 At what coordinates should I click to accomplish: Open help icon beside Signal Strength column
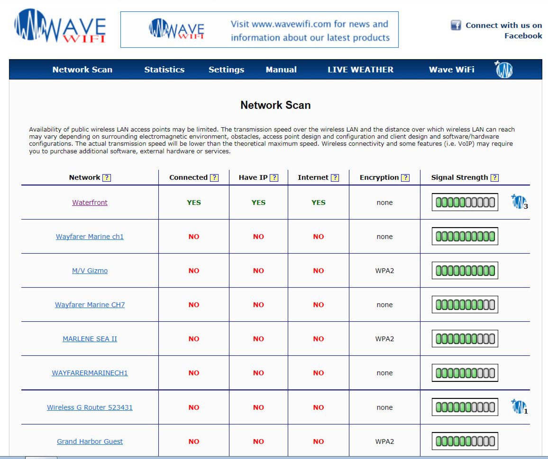[x=494, y=177]
